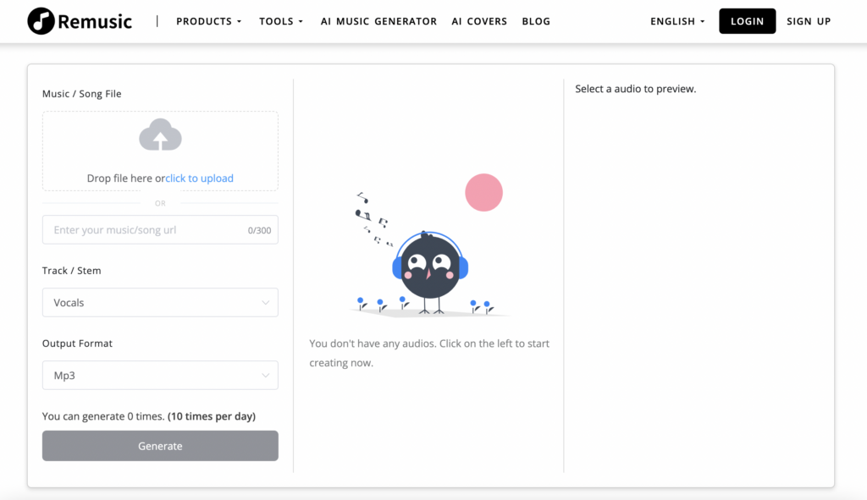The image size is (867, 500).
Task: Select AI COVERS from the navigation
Action: click(479, 21)
